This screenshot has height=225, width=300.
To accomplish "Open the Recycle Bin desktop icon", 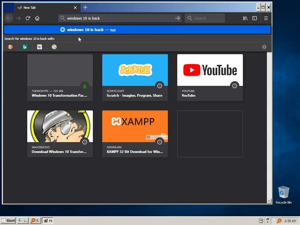I will tap(284, 195).
